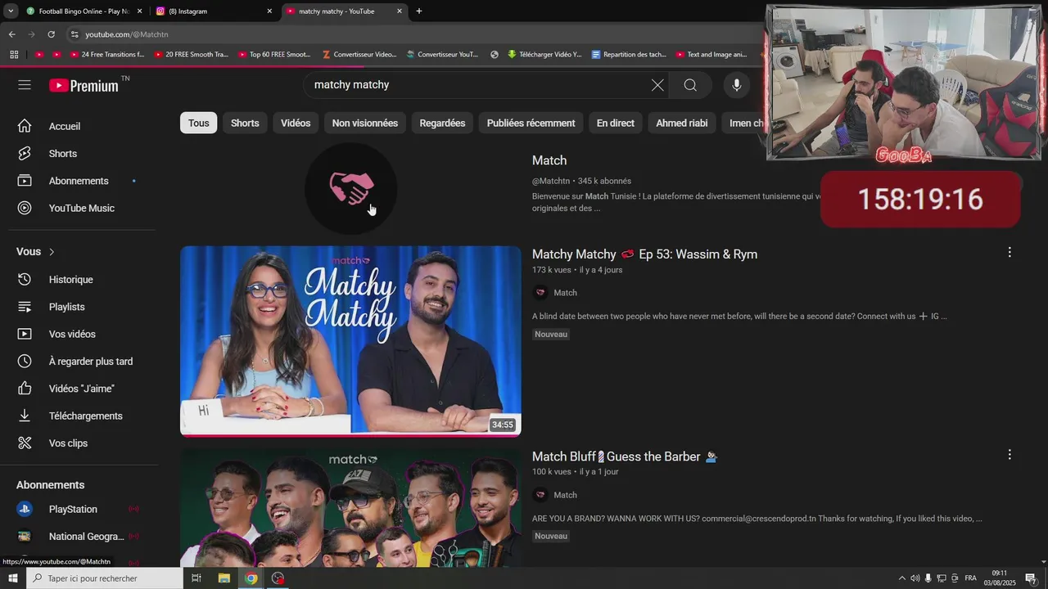Image resolution: width=1048 pixels, height=589 pixels.
Task: Open Matchy Matchy Ep 53 video title
Action: 644,254
